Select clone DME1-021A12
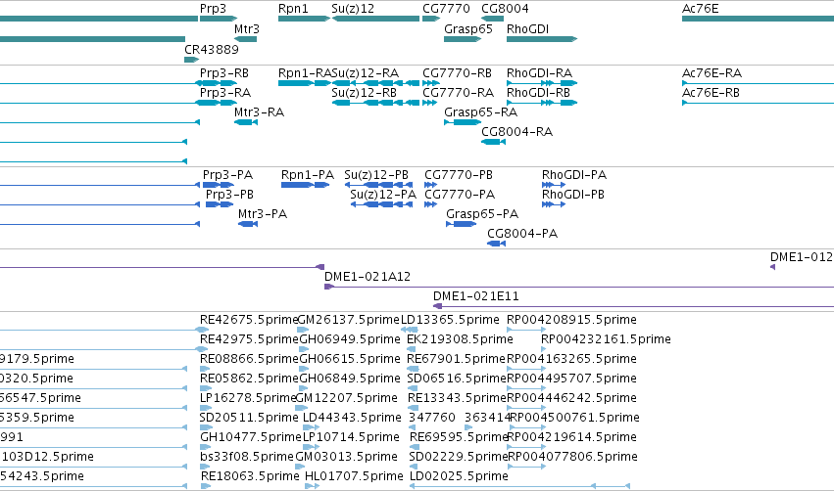Screen dimensions: 834x491 pos(367,277)
